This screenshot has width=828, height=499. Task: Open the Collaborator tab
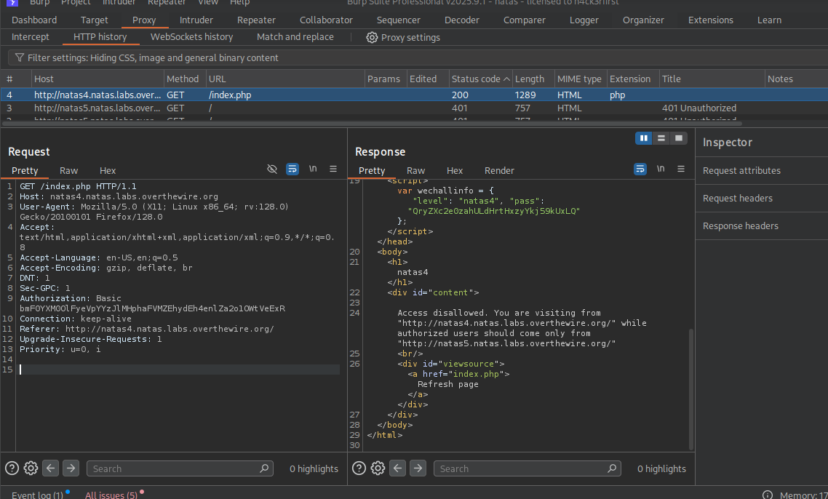coord(326,20)
